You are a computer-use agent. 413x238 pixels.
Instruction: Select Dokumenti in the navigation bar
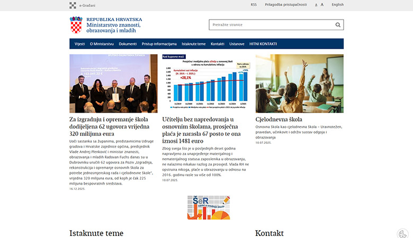128,44
